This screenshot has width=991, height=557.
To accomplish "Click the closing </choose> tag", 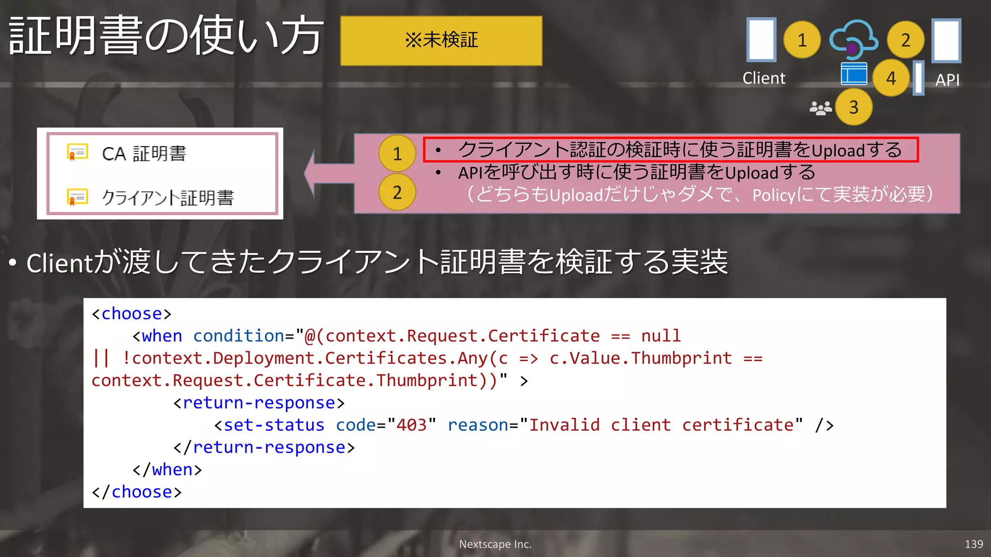I will point(136,491).
